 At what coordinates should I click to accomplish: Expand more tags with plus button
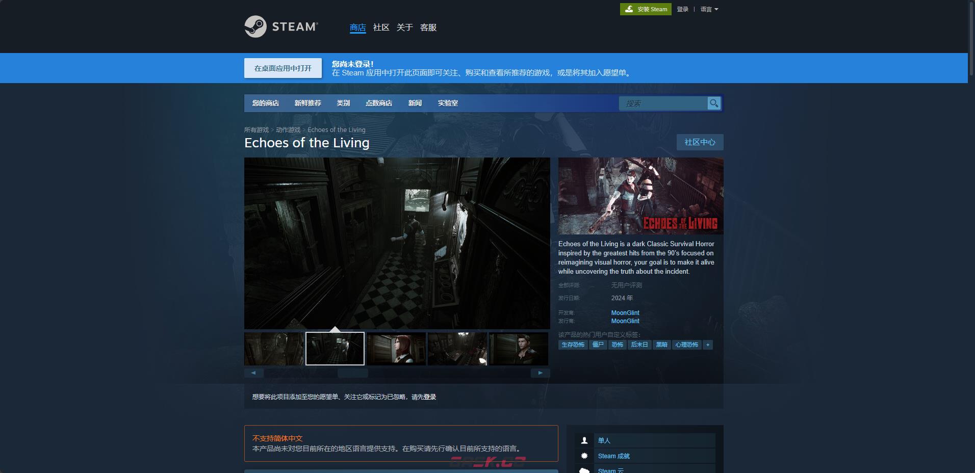coord(707,345)
